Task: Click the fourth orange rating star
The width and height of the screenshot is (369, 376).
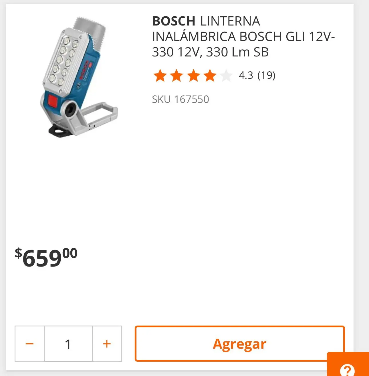Action: point(210,76)
